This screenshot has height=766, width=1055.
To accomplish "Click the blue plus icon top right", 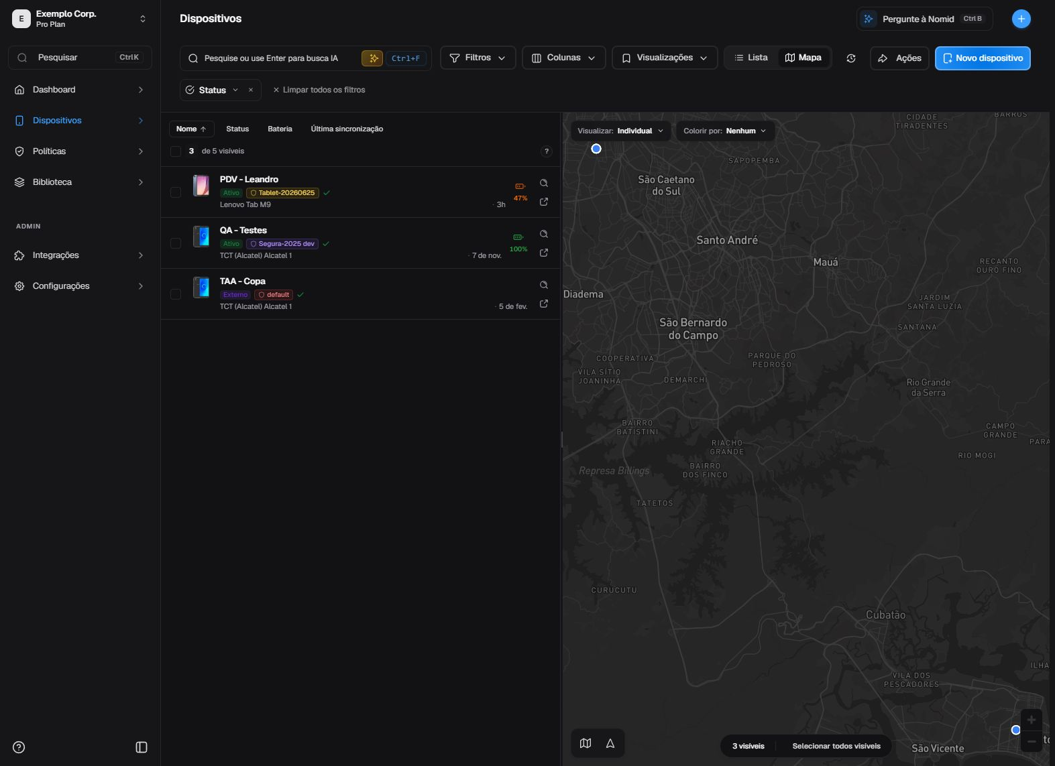I will coord(1021,19).
